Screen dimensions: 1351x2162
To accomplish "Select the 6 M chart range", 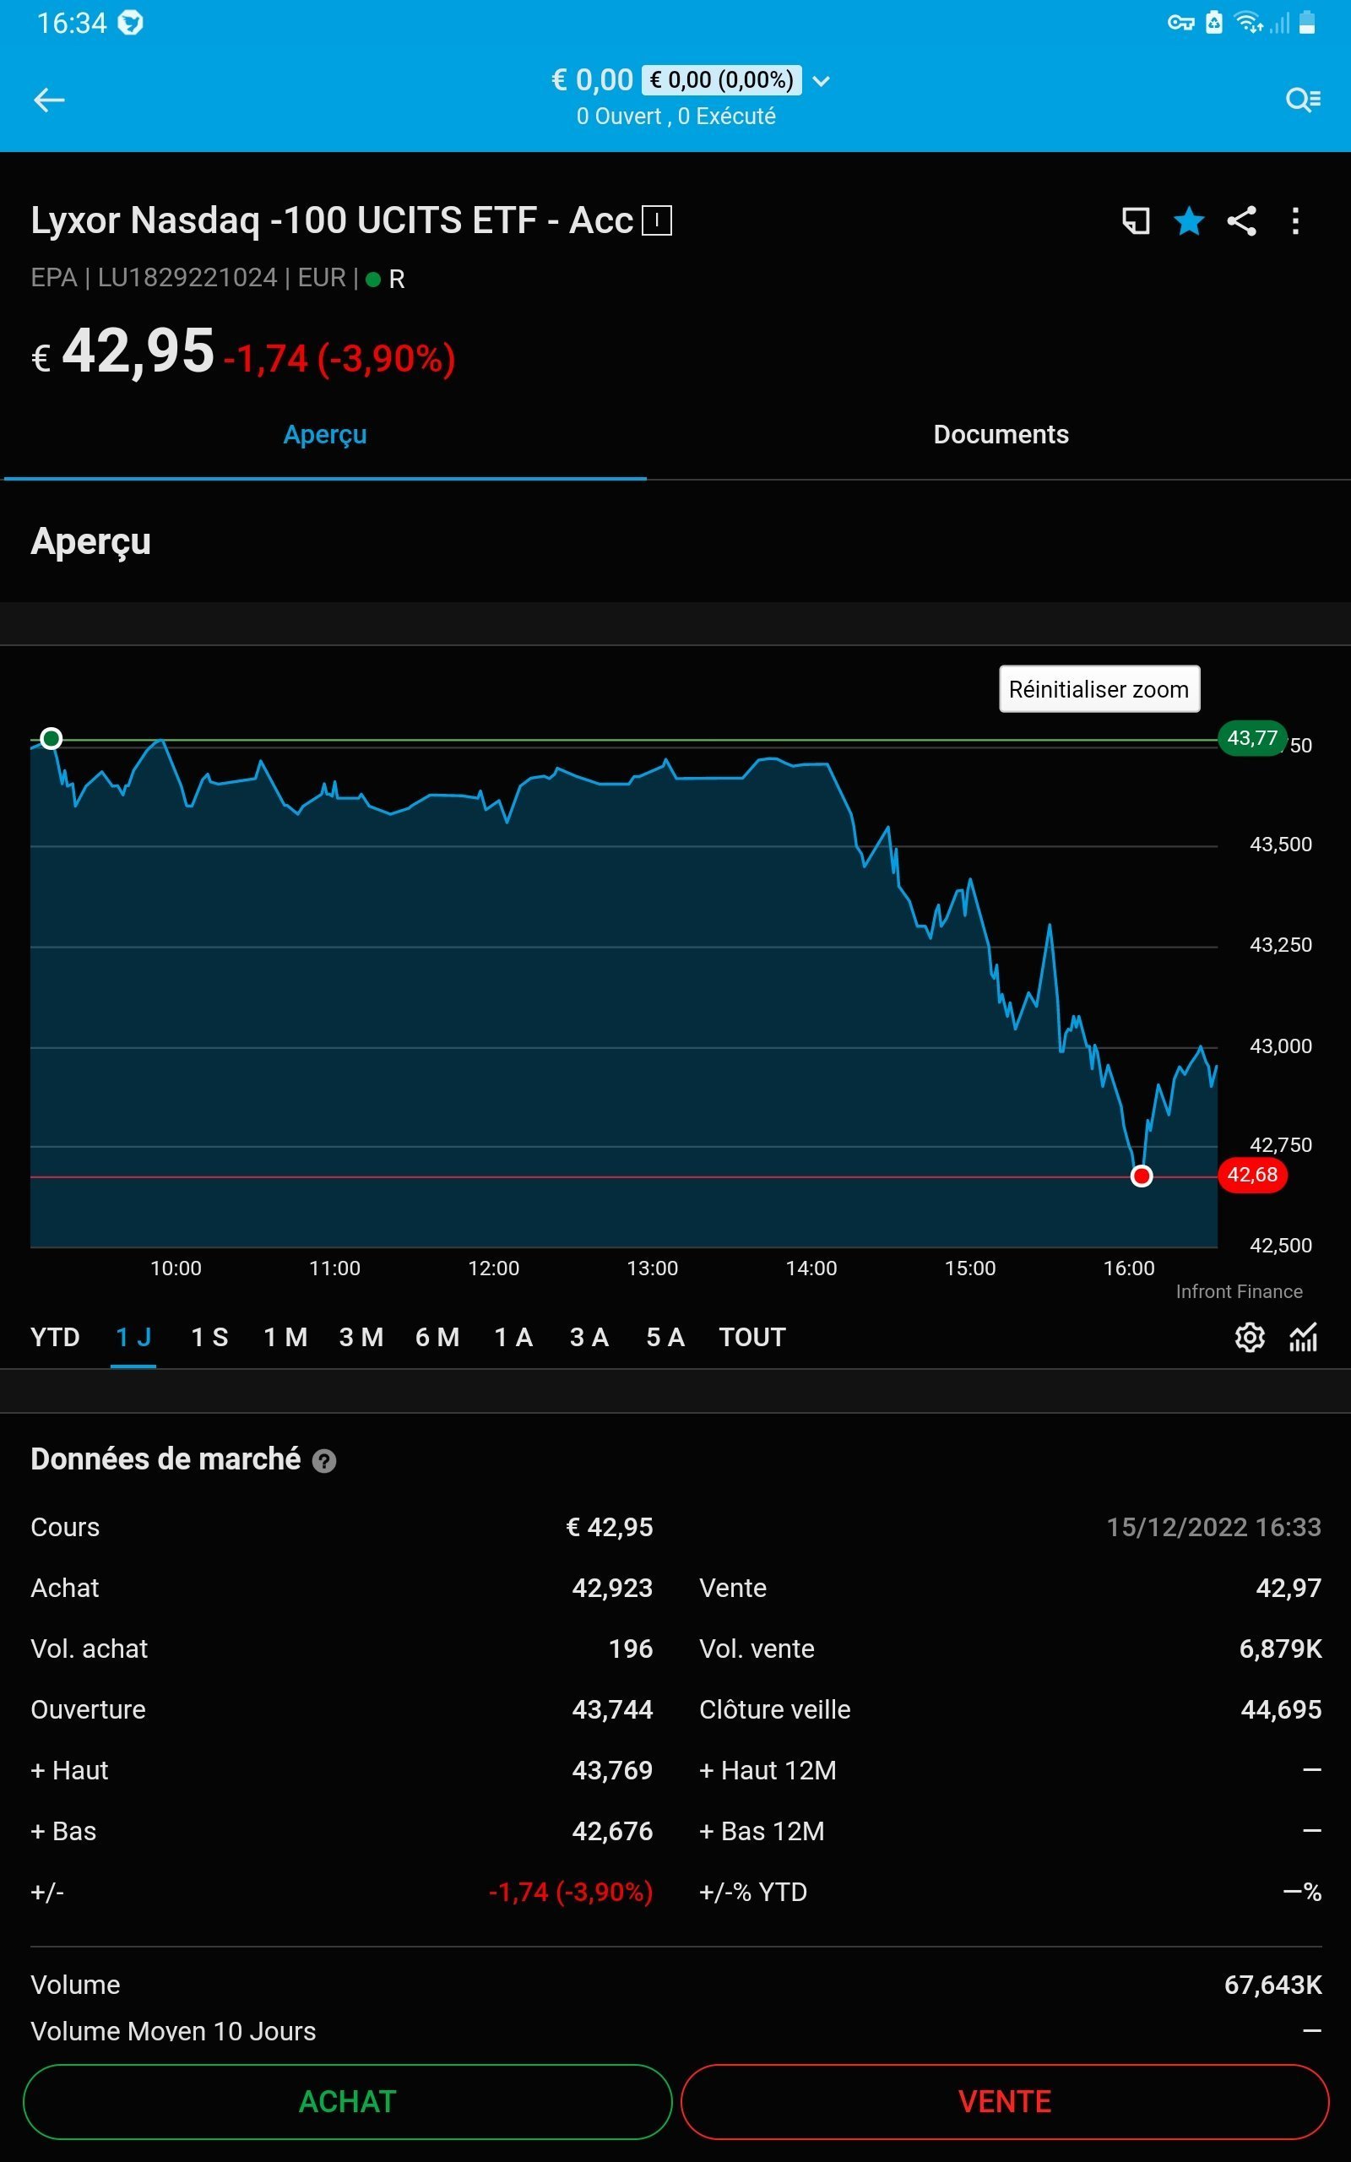I will click(437, 1338).
